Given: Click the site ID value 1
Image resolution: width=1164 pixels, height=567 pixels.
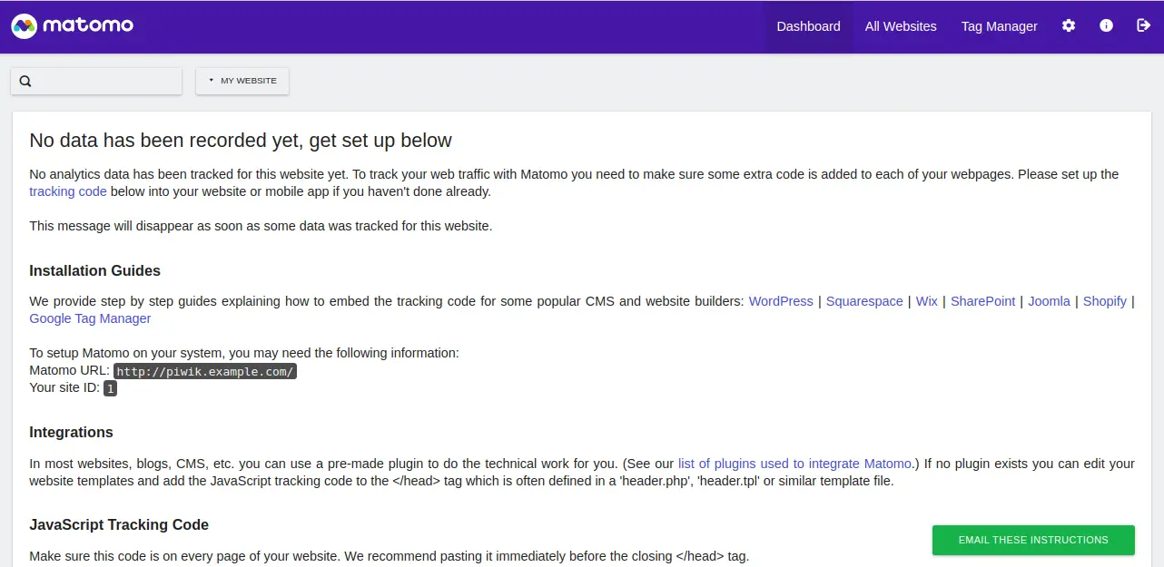Looking at the screenshot, I should coord(110,388).
